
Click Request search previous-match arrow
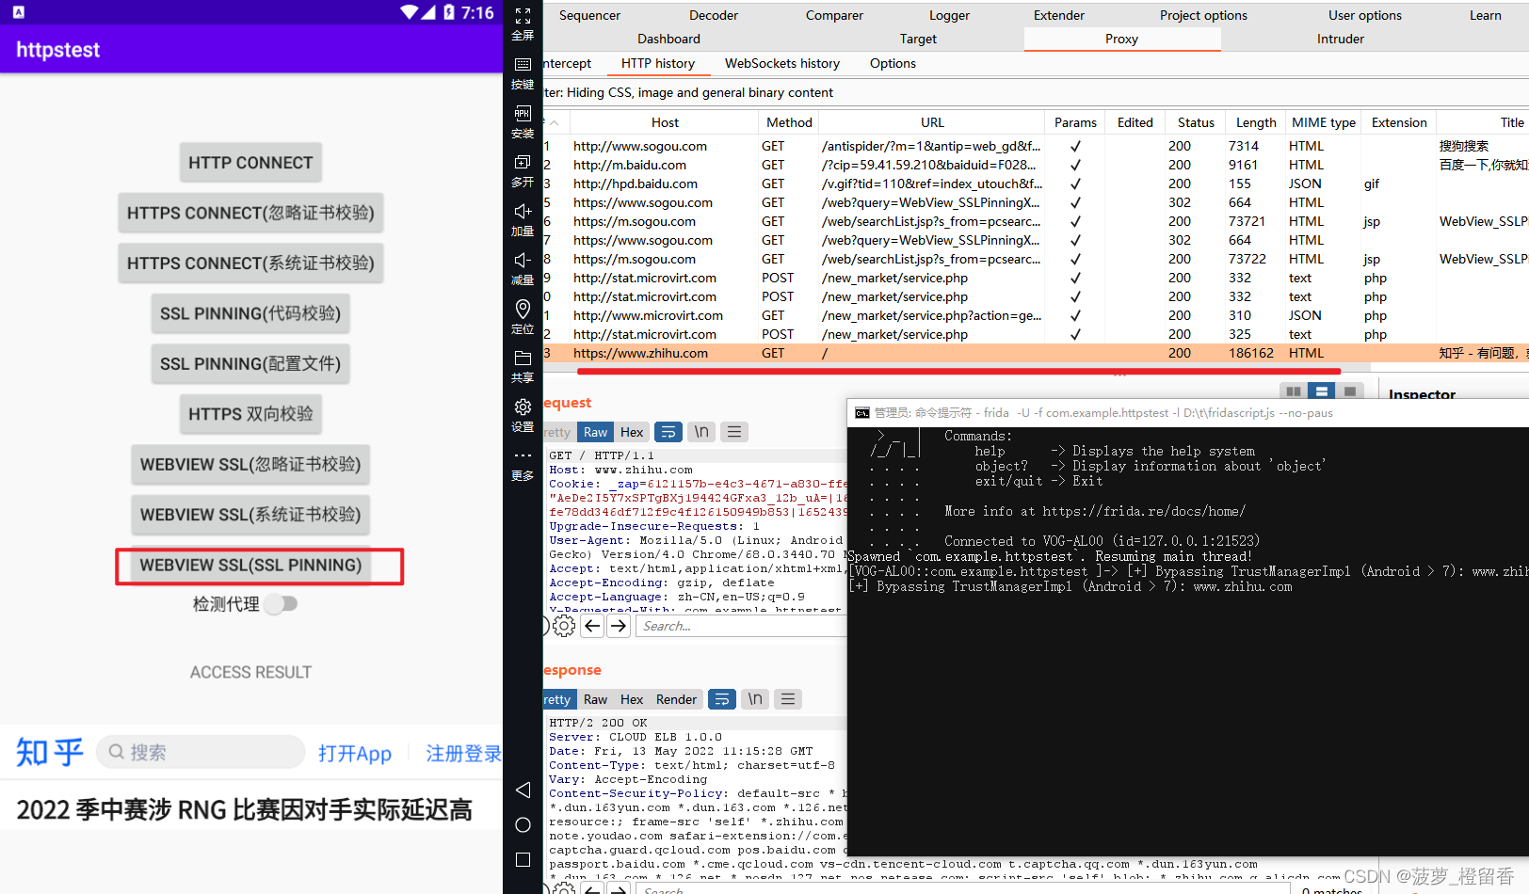point(592,626)
